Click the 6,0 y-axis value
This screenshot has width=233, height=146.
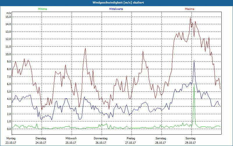(9, 84)
